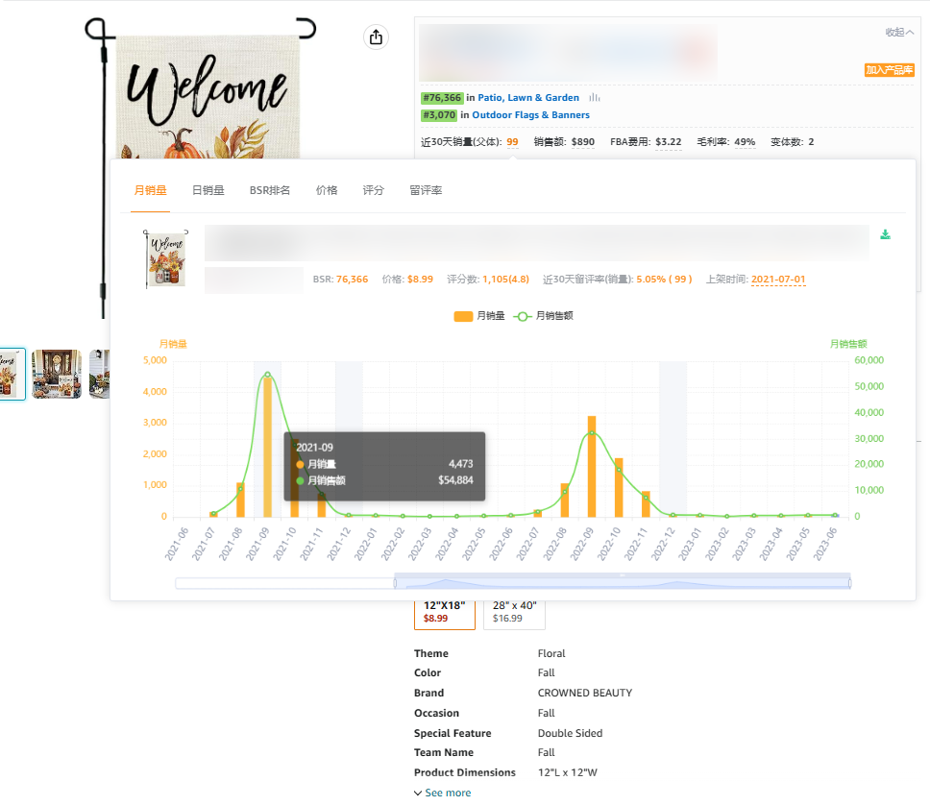The height and width of the screenshot is (805, 930).
Task: Click the 2022-09 bar in the sales chart
Action: click(x=591, y=466)
